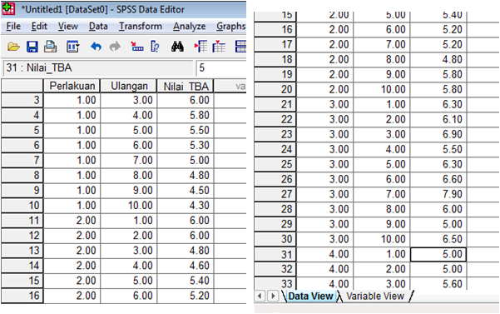
Task: Open the Analyze menu
Action: point(189,26)
